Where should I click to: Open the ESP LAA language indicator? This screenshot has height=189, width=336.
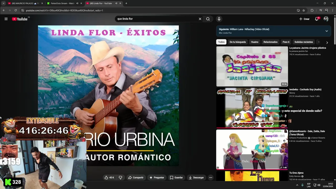309,185
